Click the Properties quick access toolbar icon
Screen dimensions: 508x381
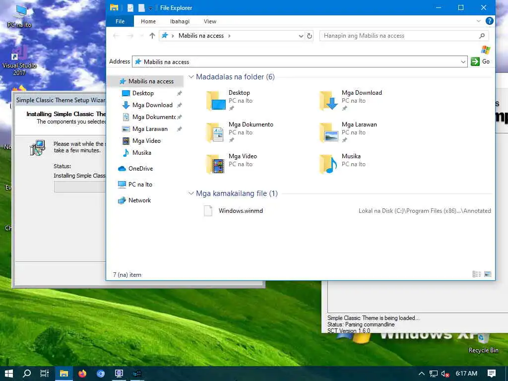(x=130, y=8)
